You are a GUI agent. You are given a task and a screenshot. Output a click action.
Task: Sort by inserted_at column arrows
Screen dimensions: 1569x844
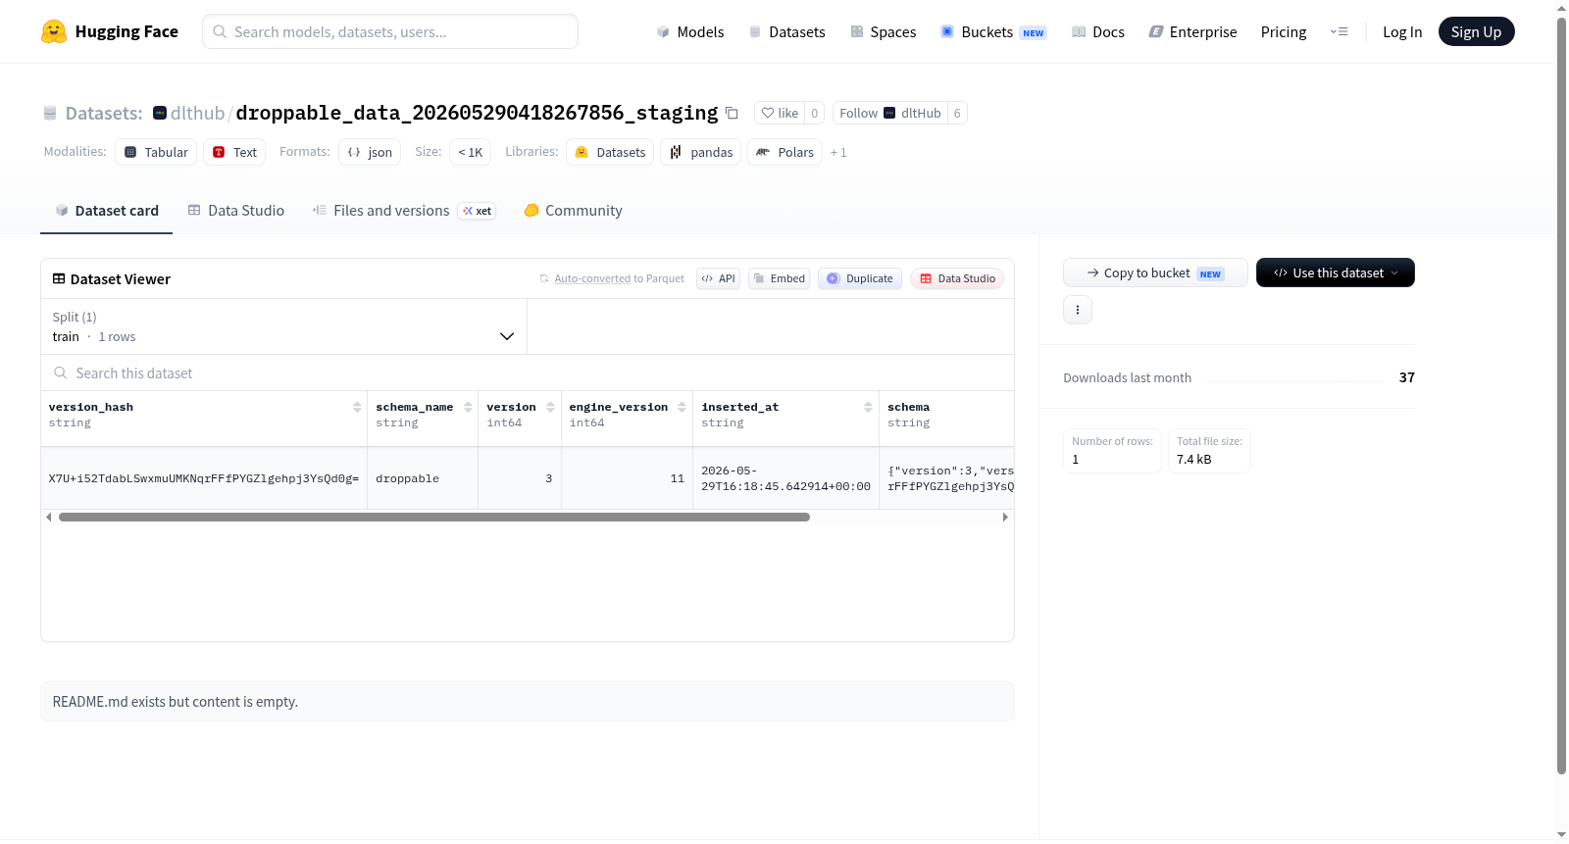point(868,407)
